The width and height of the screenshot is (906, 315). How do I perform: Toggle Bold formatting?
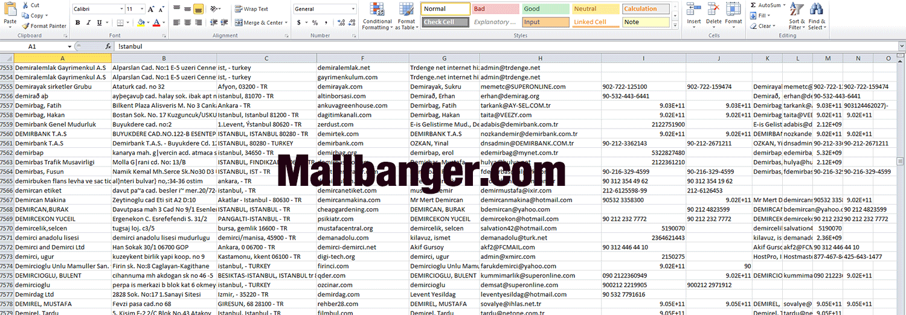click(78, 23)
